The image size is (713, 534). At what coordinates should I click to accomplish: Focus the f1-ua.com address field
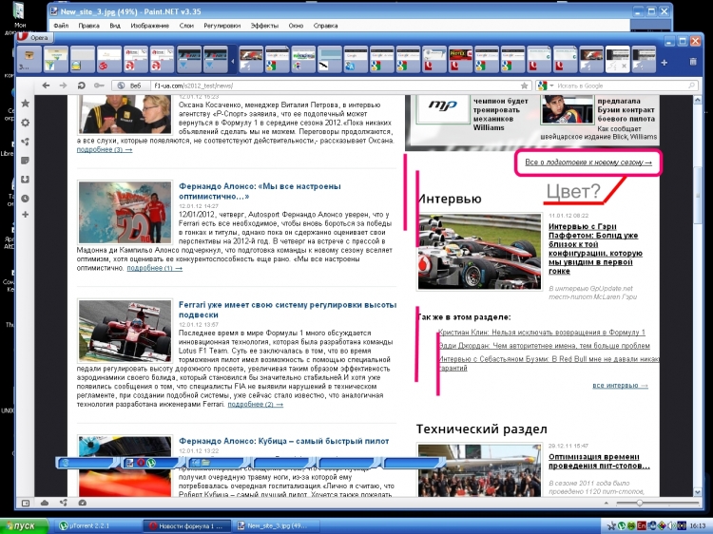(x=335, y=86)
